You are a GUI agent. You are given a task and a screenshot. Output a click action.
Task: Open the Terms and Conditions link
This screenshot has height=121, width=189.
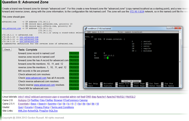[x=63, y=107]
